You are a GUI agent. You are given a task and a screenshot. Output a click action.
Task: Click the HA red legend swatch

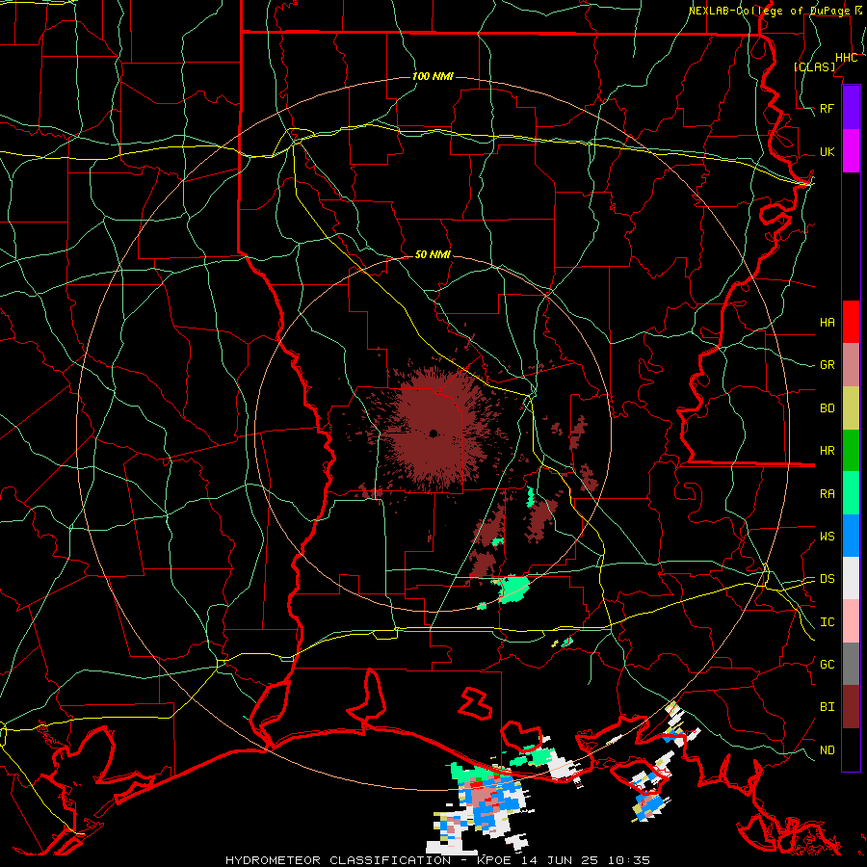click(851, 322)
